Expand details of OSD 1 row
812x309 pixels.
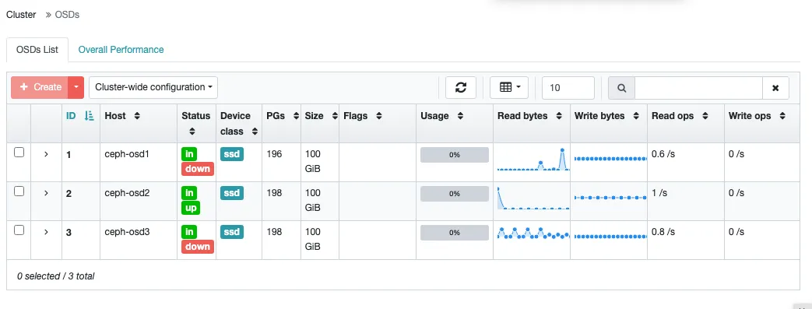pos(46,154)
